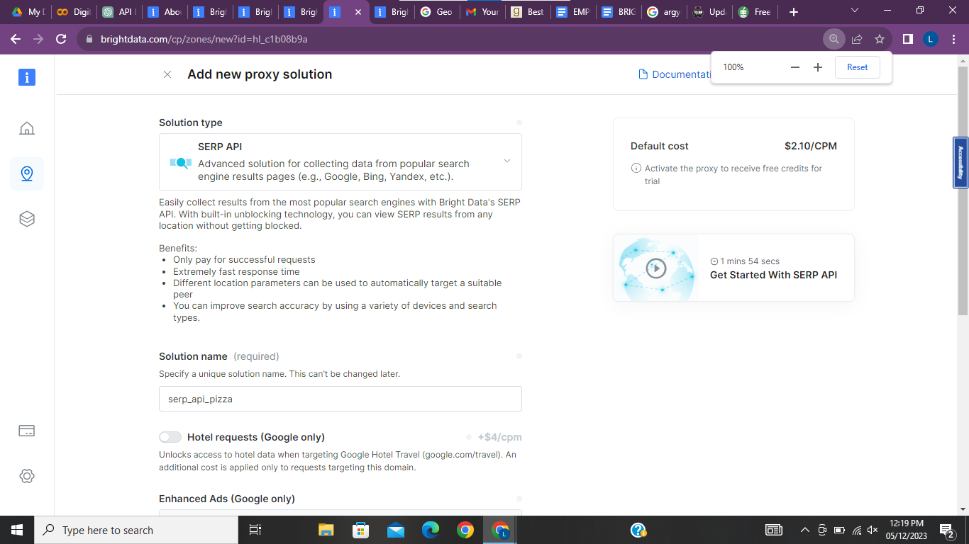Open the proxy zones location pin icon

(x=27, y=174)
